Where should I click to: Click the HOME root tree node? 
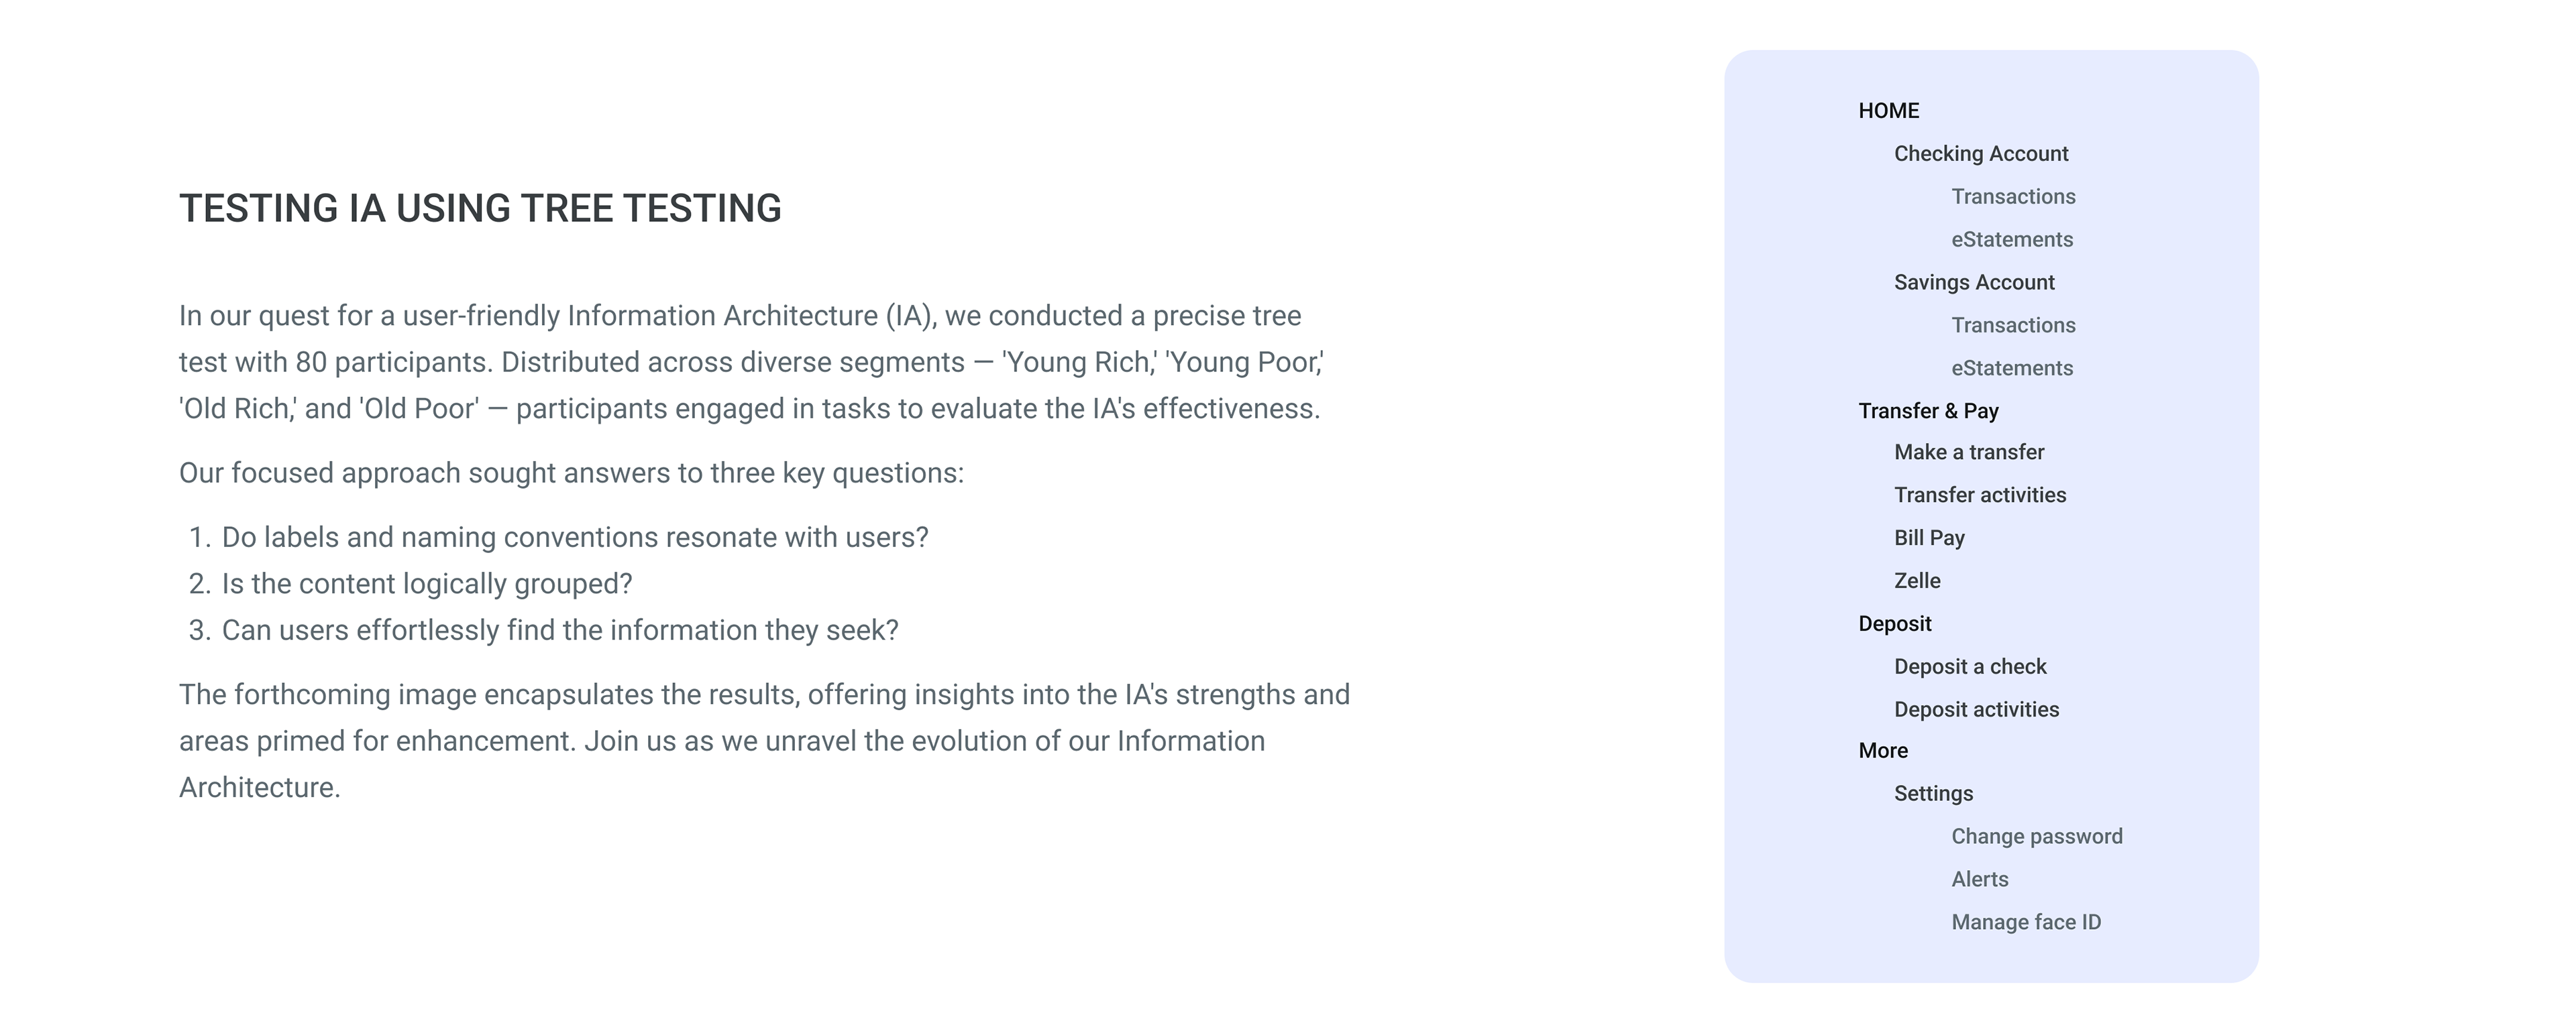[x=1888, y=111]
